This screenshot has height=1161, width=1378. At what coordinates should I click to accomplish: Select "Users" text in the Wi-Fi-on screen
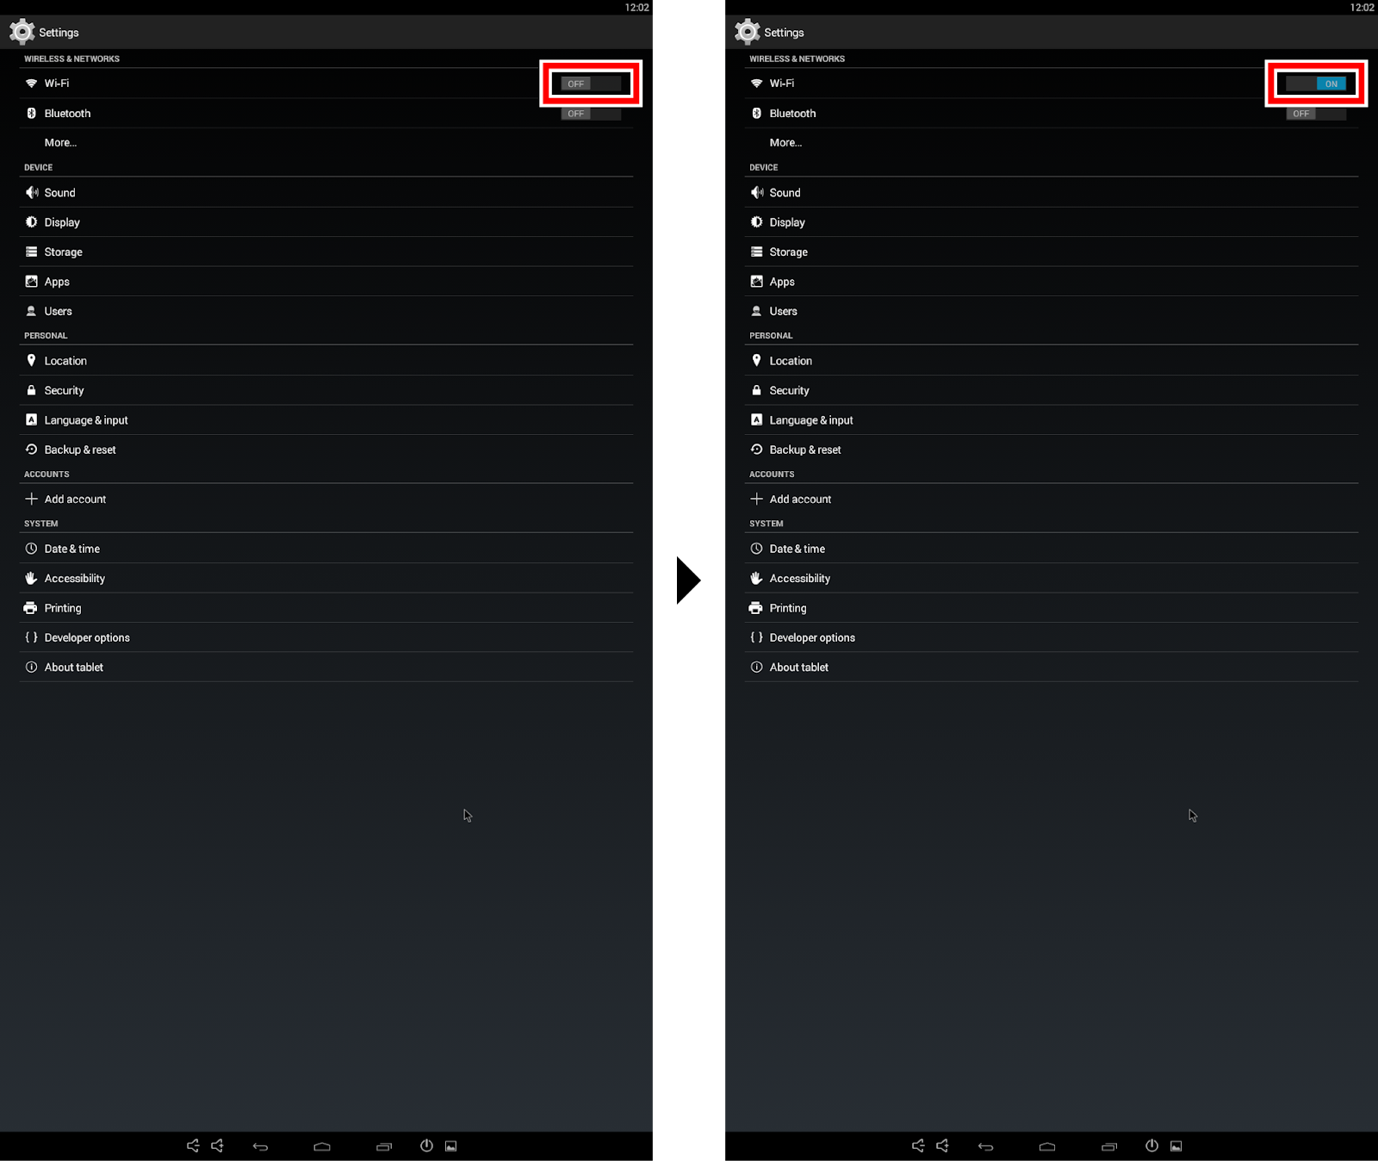pos(783,312)
